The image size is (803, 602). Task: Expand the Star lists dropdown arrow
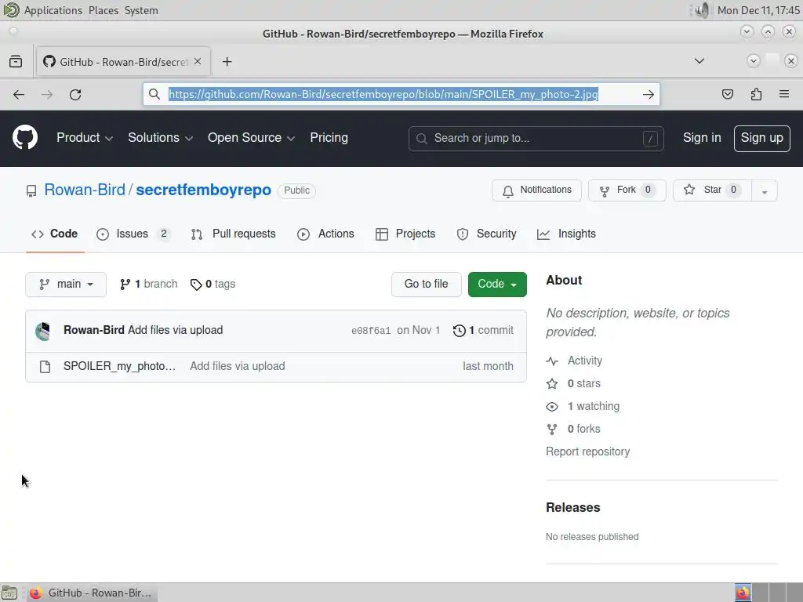tap(764, 191)
